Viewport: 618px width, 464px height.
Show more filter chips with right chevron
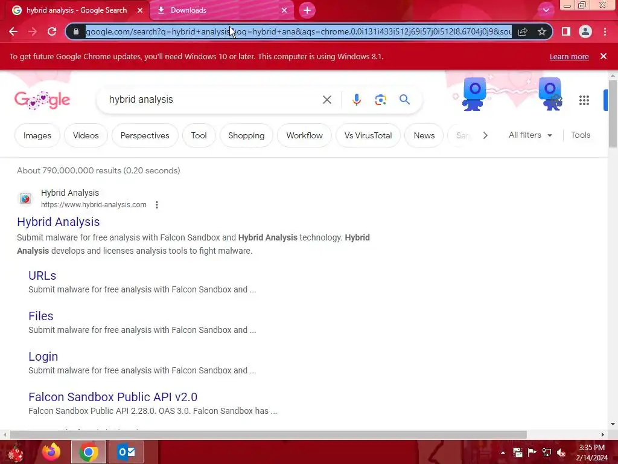pyautogui.click(x=485, y=135)
